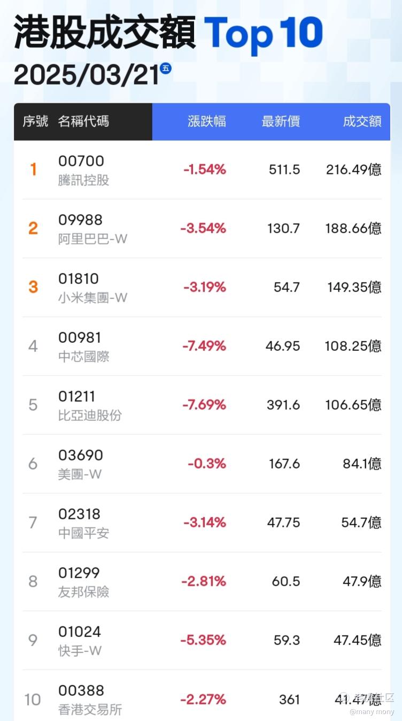Click the blue Friday badge beside the date
This screenshot has height=721, width=402.
(166, 68)
